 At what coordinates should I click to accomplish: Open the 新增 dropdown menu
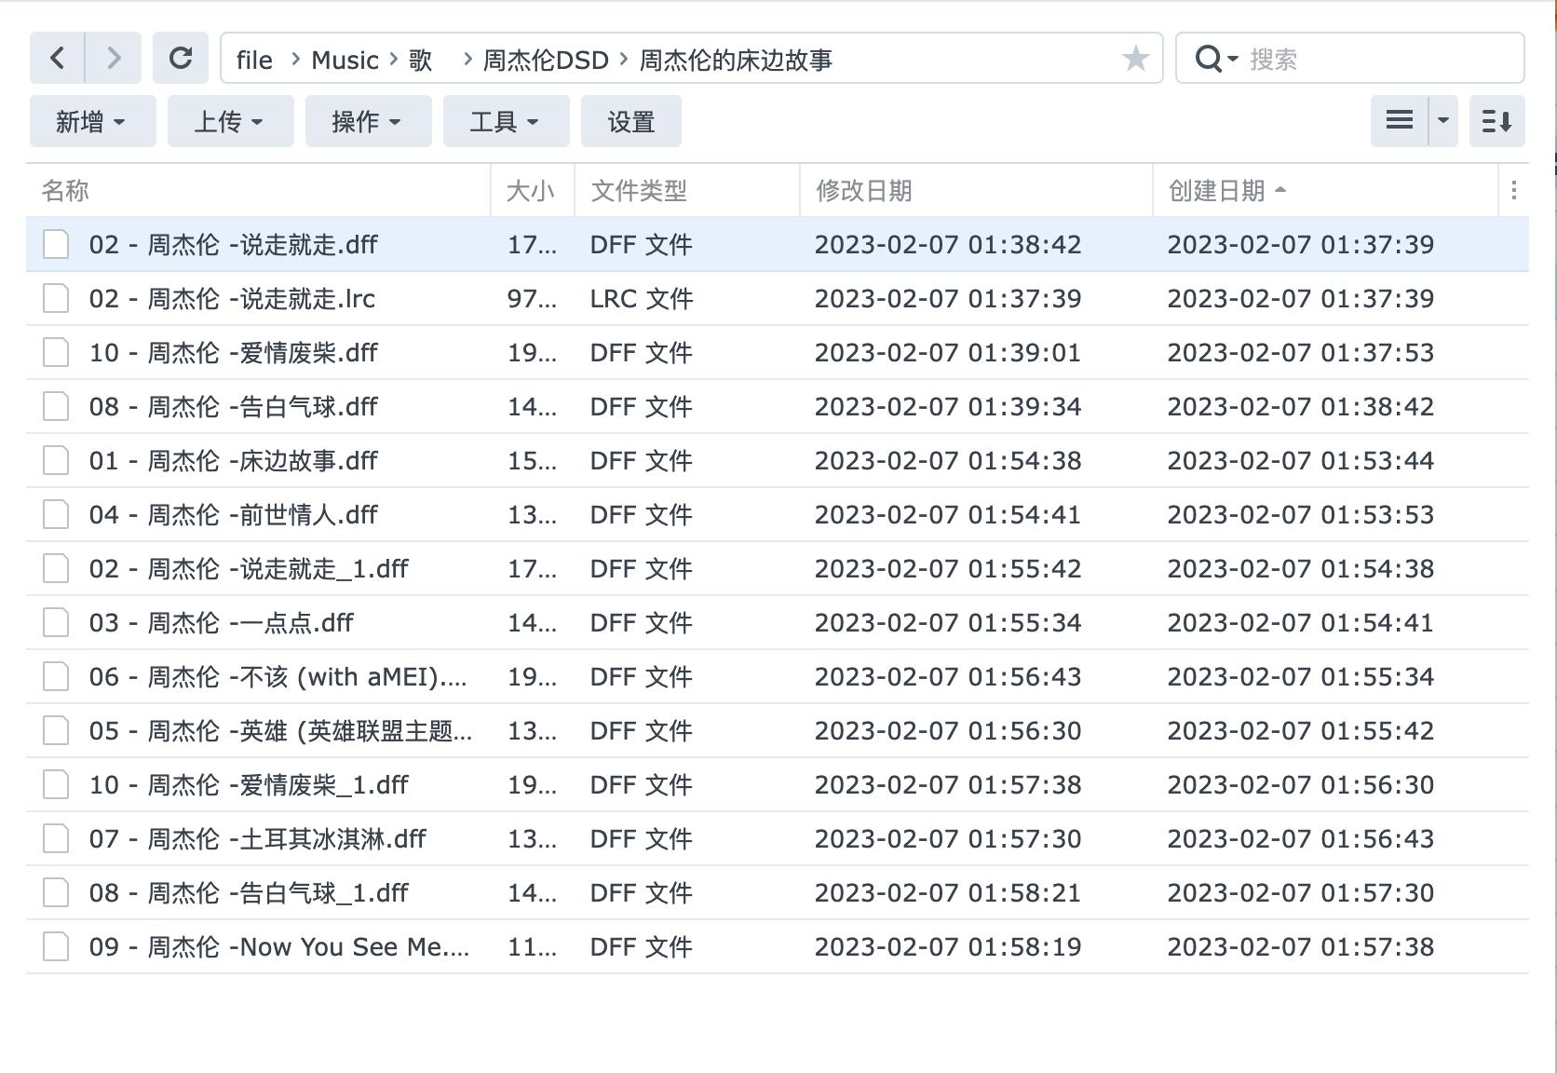click(91, 120)
